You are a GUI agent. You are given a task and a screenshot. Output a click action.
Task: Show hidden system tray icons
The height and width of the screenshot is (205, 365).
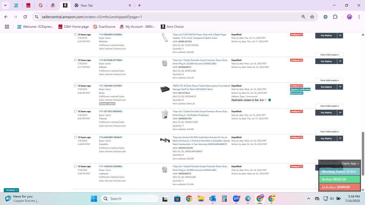click(309, 199)
